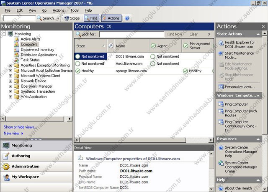The height and width of the screenshot is (192, 268).
Task: Click Ping Computer (with Route) icon
Action: [221, 111]
